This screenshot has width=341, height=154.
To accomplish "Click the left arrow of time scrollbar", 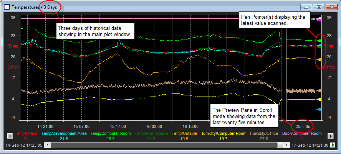I will click(47, 145).
